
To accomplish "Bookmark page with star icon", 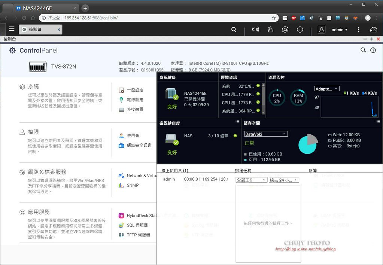I will pos(274,18).
